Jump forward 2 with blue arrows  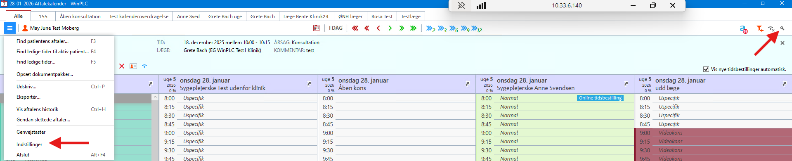tap(430, 28)
